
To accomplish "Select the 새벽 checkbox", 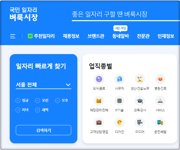I will click(x=38, y=110).
